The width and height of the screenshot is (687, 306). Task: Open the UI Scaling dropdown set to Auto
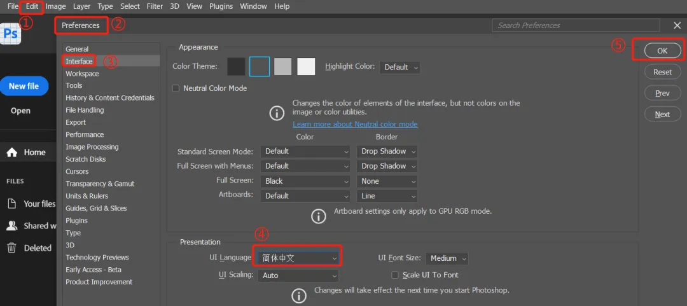[x=298, y=275]
